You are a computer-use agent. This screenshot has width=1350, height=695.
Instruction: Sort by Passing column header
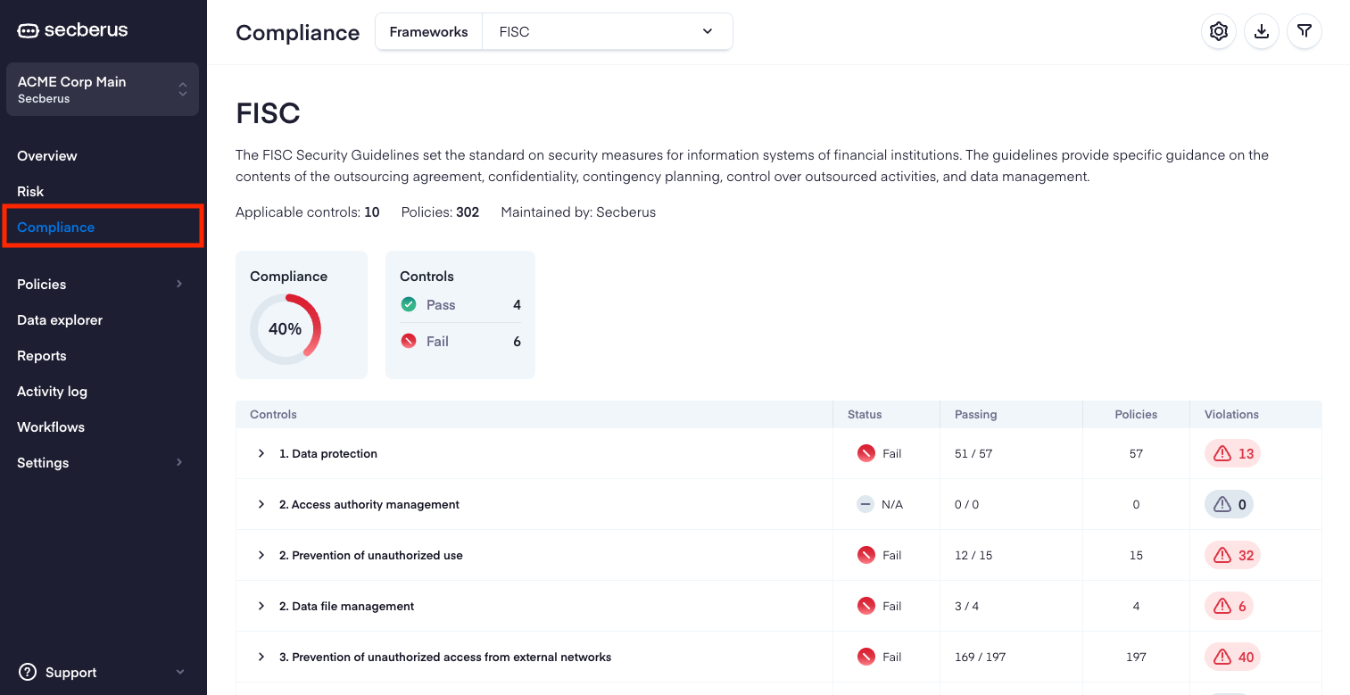(x=976, y=414)
